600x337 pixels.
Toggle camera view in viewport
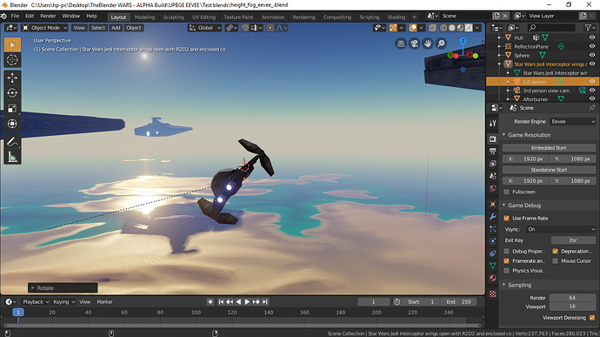[415, 44]
